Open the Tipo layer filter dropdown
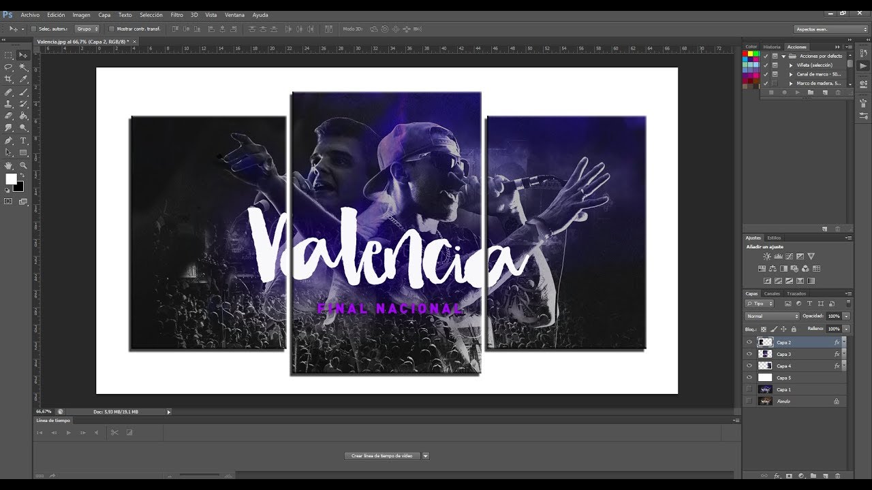Screen dimensions: 872x490 pos(760,304)
